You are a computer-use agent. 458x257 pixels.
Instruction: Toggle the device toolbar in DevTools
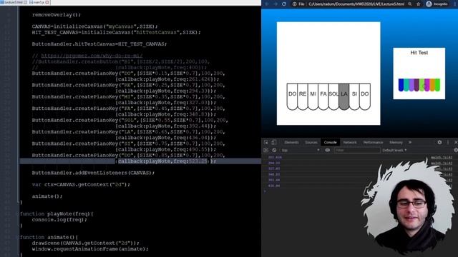click(274, 142)
